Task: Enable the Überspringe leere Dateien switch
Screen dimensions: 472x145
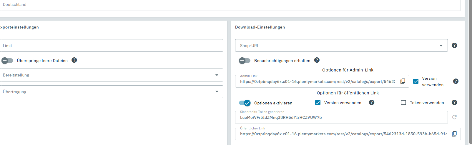Action: [x=7, y=61]
